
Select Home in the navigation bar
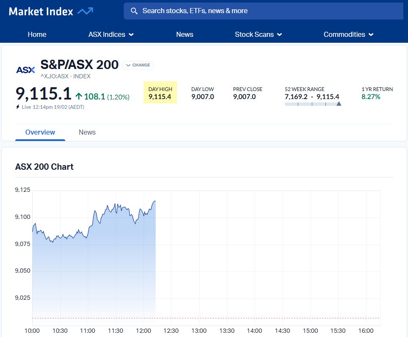point(37,34)
